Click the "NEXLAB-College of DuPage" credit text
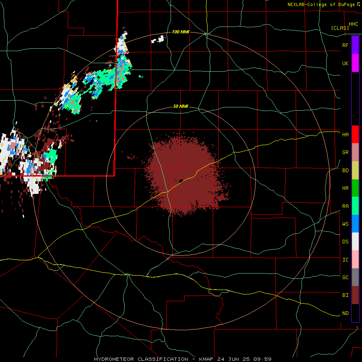The height and width of the screenshot is (362, 362). [x=321, y=4]
